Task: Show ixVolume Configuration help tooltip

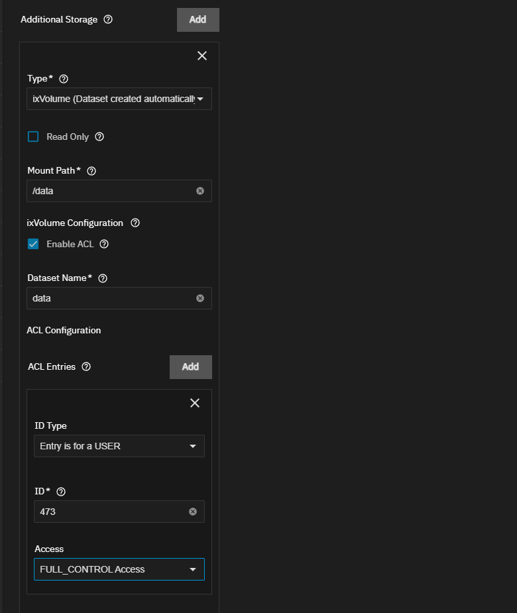Action: tap(135, 223)
